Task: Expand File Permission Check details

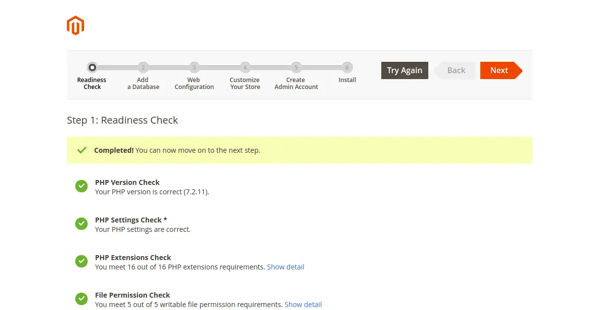Action: (303, 305)
